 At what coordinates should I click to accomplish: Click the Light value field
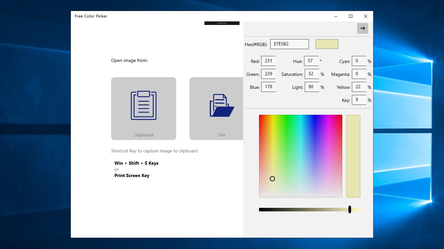(x=312, y=87)
